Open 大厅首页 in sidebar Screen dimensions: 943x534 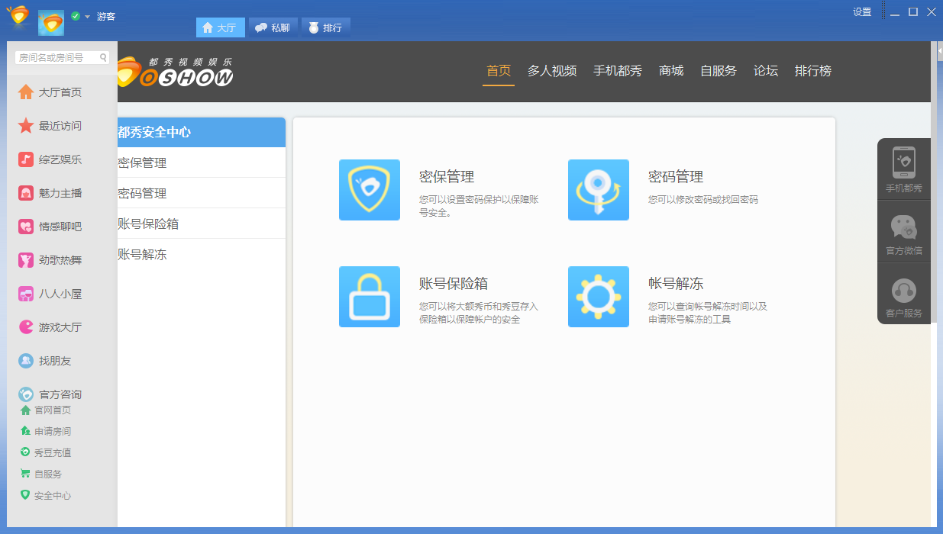60,92
